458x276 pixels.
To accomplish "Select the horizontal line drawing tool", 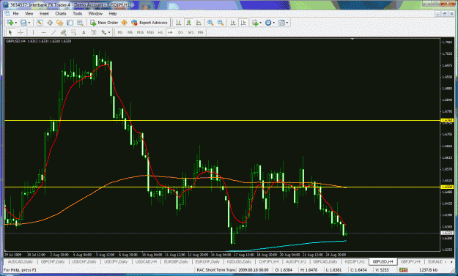I will coord(43,32).
